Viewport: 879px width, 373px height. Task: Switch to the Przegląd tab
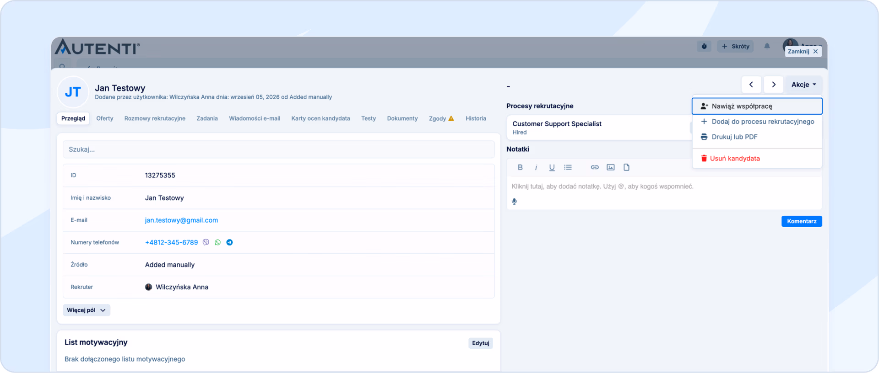pyautogui.click(x=73, y=118)
